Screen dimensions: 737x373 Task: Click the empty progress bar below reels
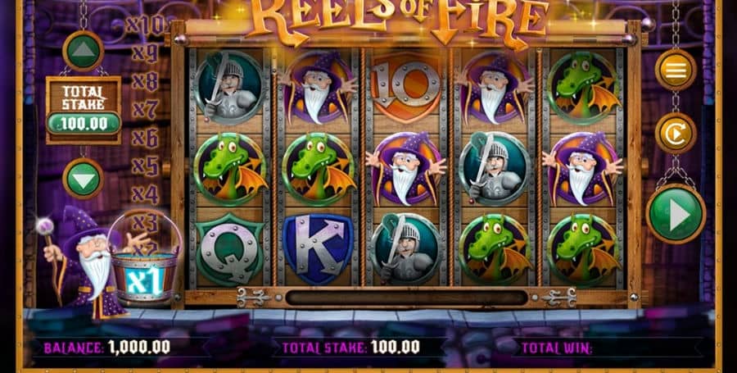pyautogui.click(x=406, y=298)
